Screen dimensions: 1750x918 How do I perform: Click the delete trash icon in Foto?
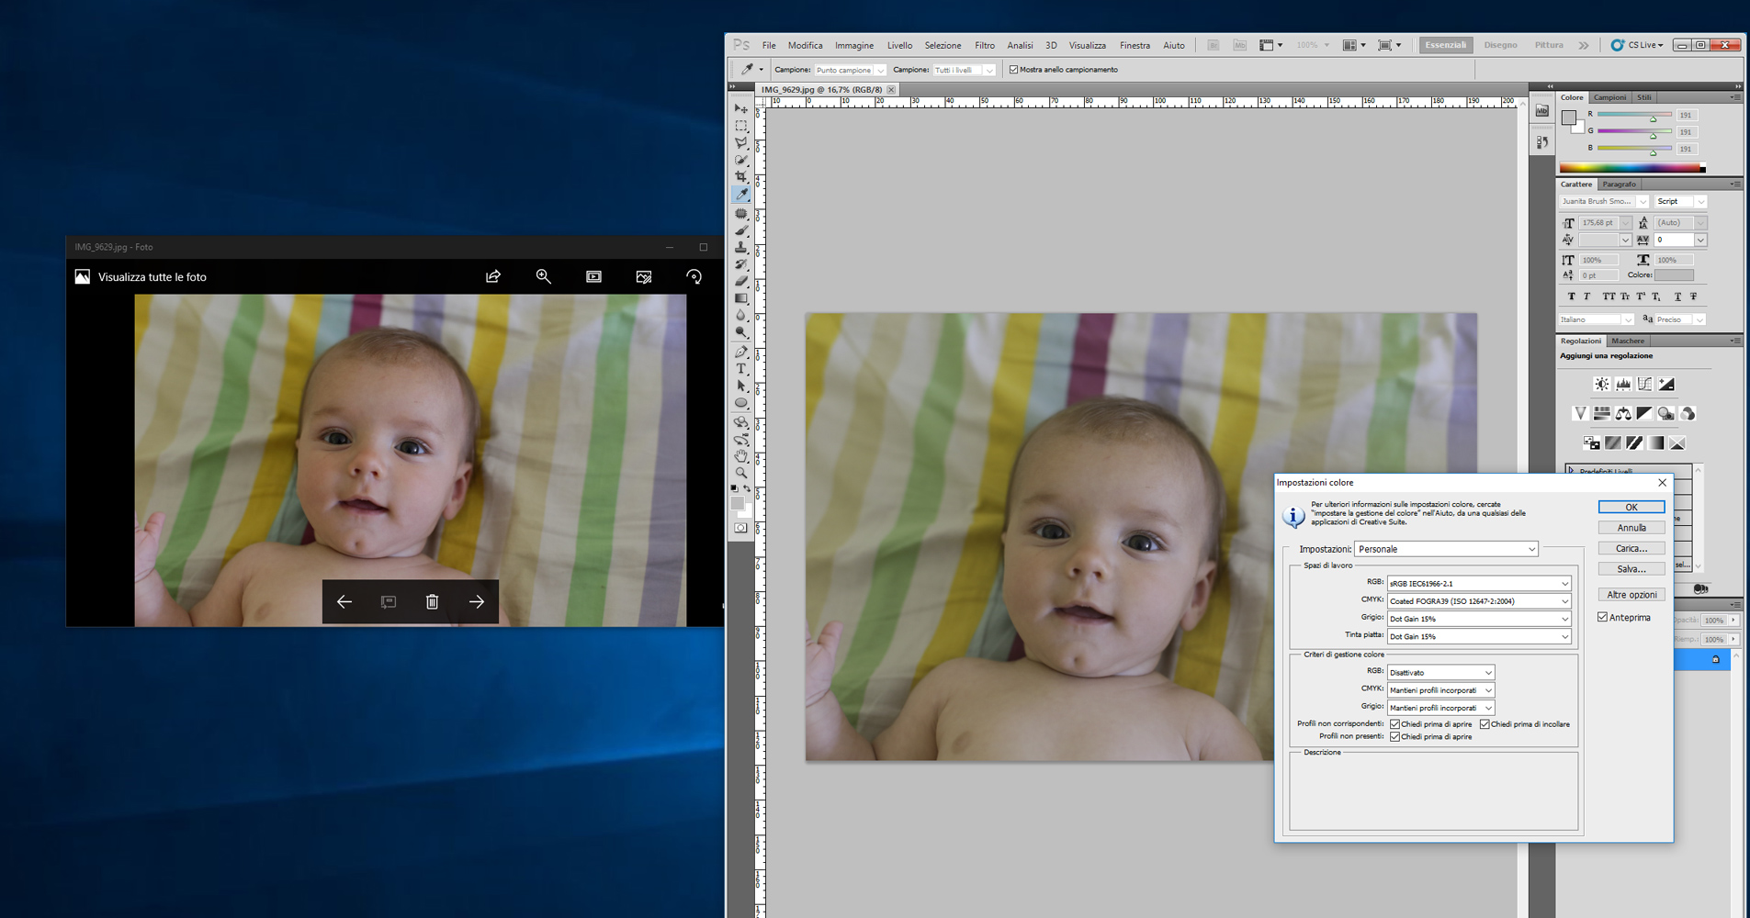coord(432,602)
